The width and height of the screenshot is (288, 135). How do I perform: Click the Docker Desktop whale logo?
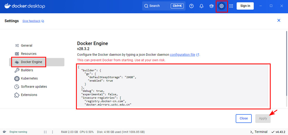pos(7,6)
